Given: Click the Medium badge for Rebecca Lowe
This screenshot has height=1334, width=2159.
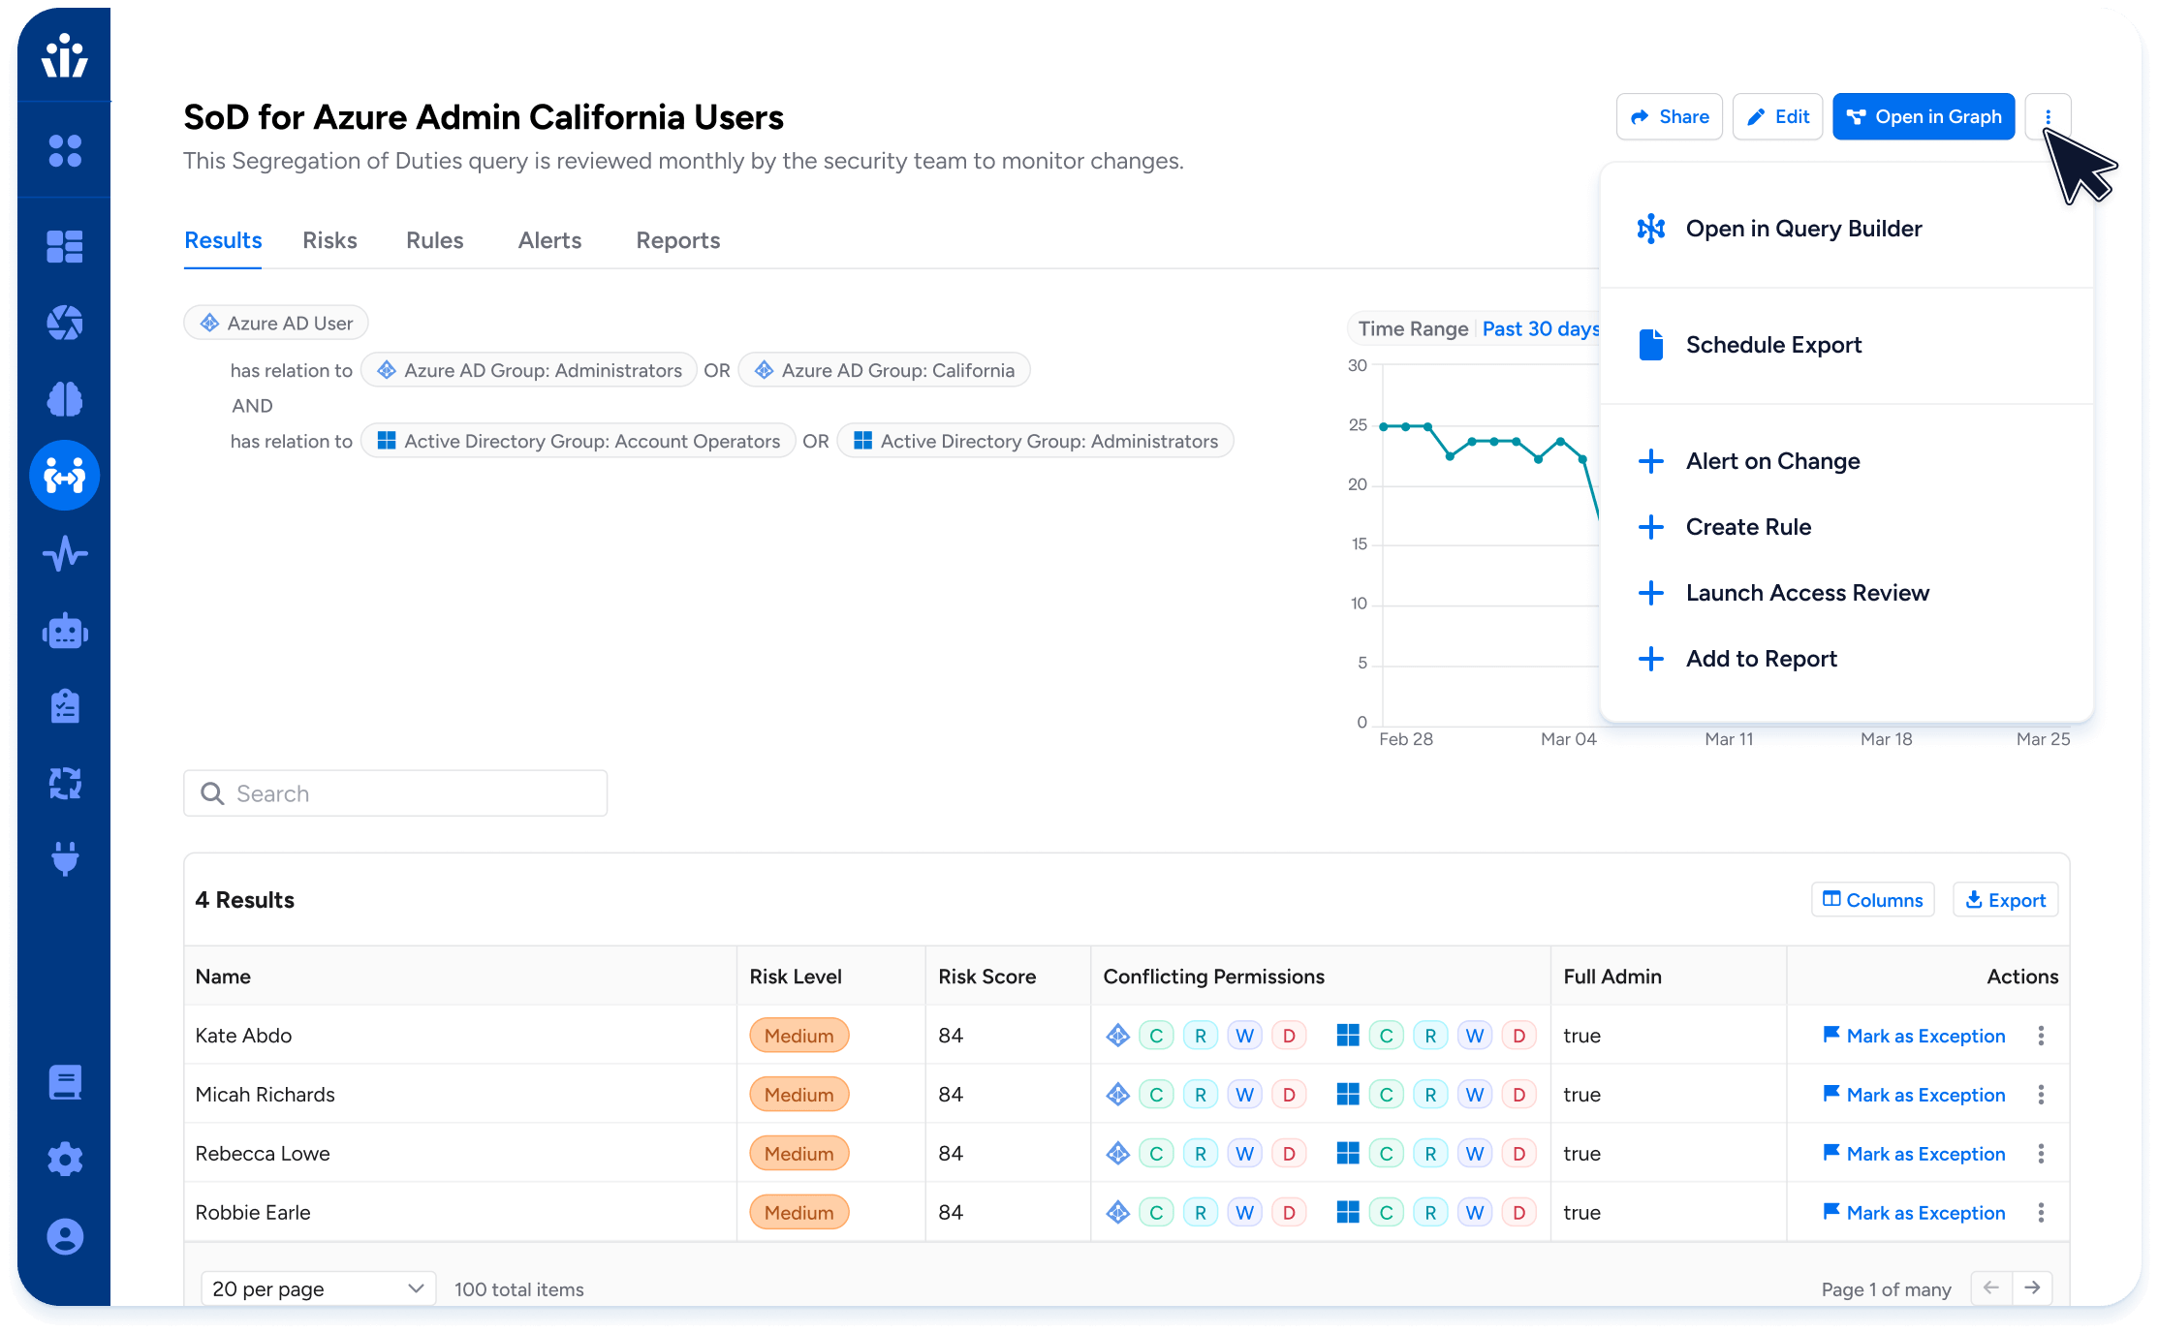Looking at the screenshot, I should point(799,1154).
